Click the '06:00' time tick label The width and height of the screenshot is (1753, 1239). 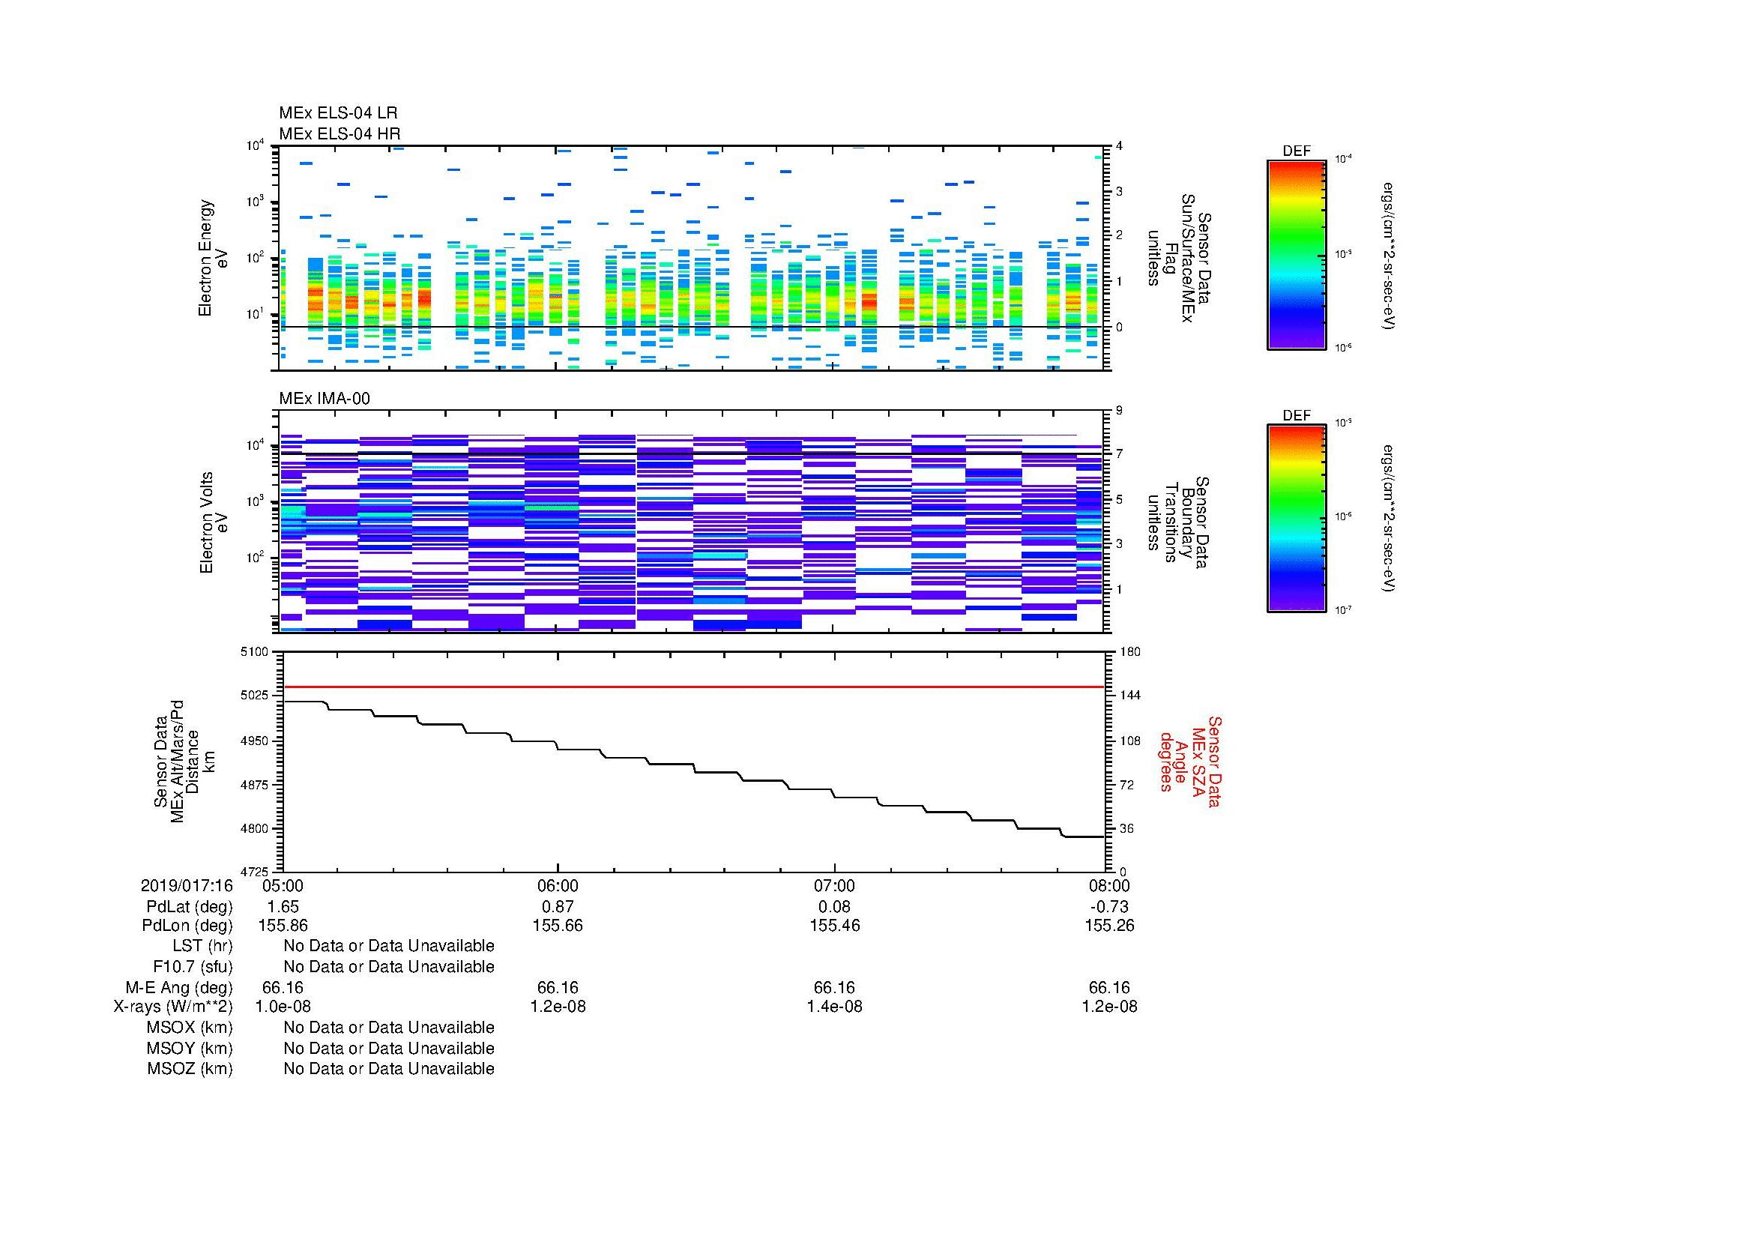pyautogui.click(x=558, y=885)
